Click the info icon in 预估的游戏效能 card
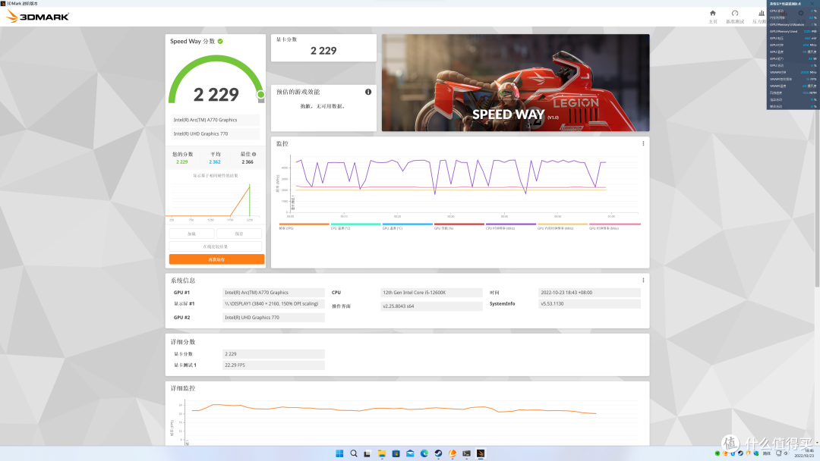820x461 pixels. click(x=368, y=92)
